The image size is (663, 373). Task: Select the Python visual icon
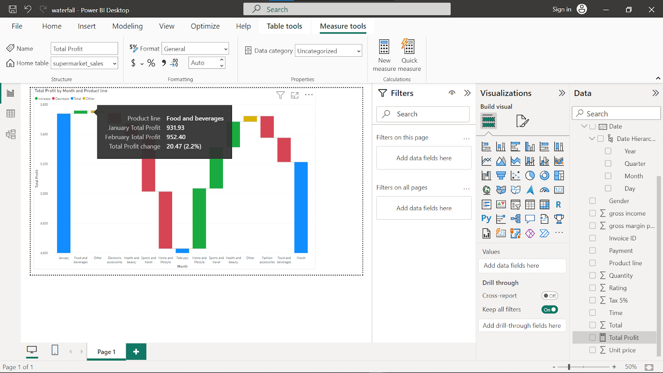pyautogui.click(x=486, y=219)
